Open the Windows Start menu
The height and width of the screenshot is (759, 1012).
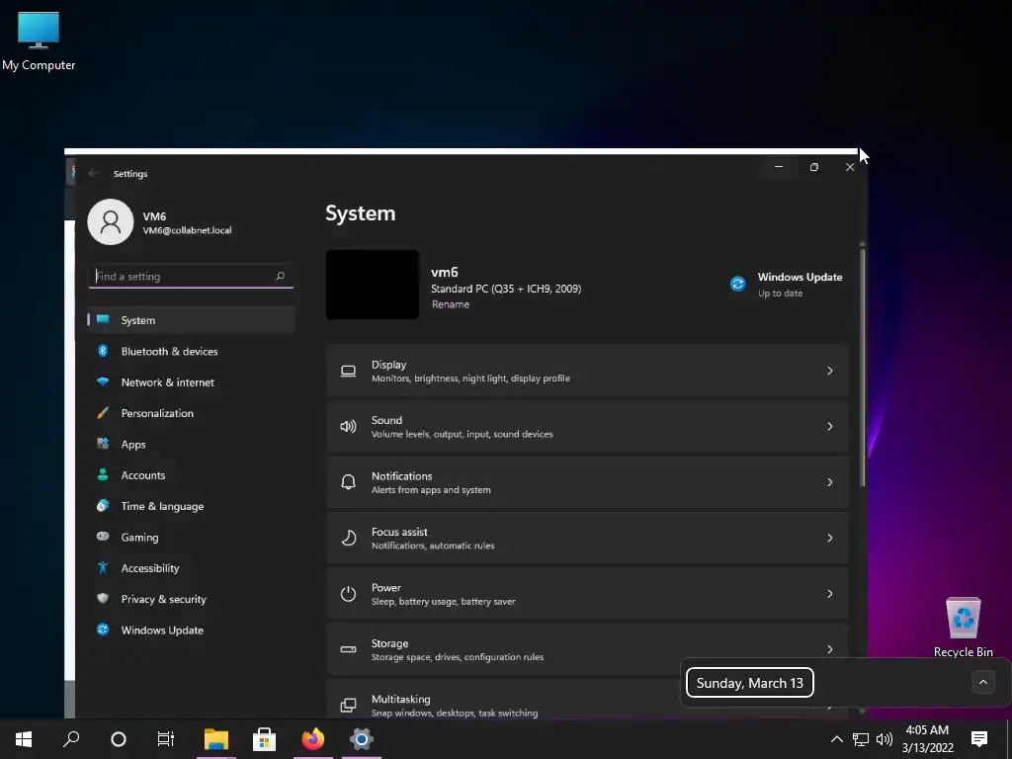pos(24,739)
